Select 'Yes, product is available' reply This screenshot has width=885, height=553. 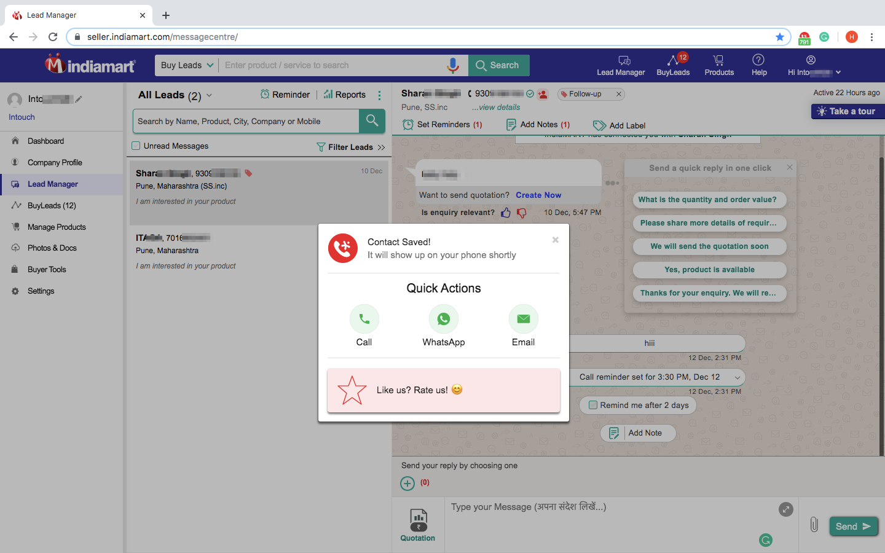(709, 270)
